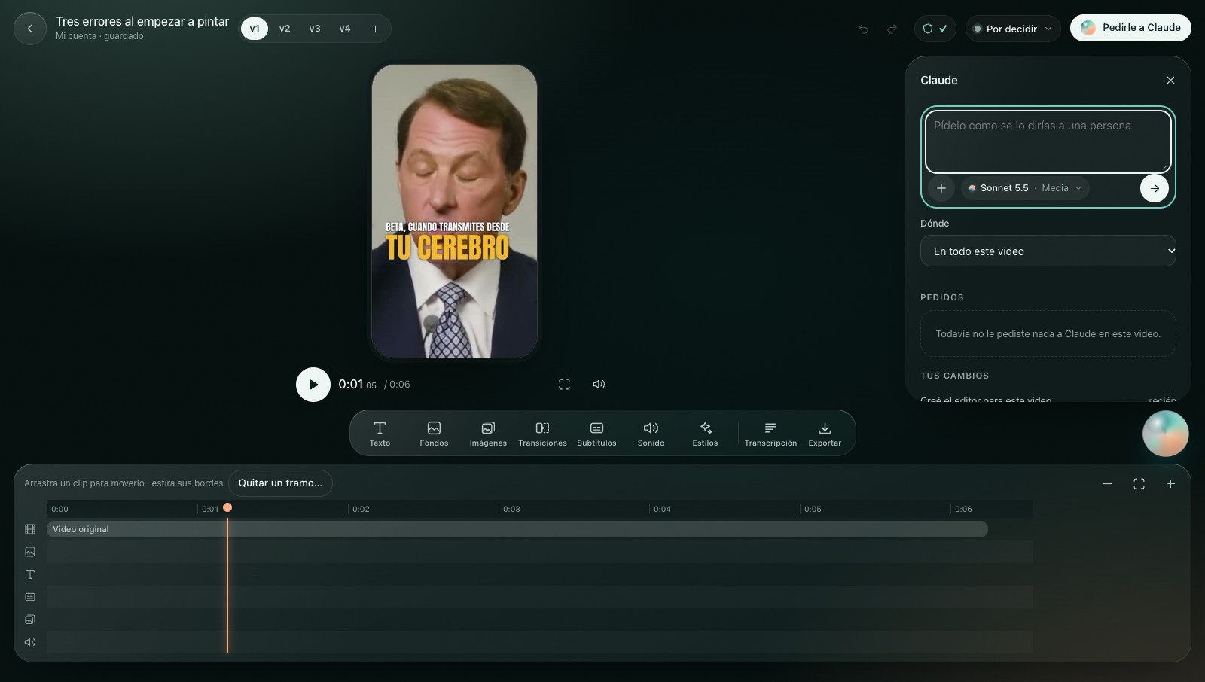This screenshot has width=1205, height=682.
Task: Click the undo arrow
Action: click(x=863, y=29)
